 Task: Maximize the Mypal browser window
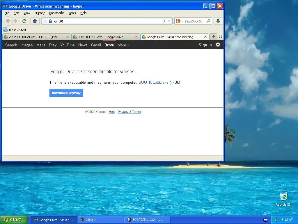[213, 6]
